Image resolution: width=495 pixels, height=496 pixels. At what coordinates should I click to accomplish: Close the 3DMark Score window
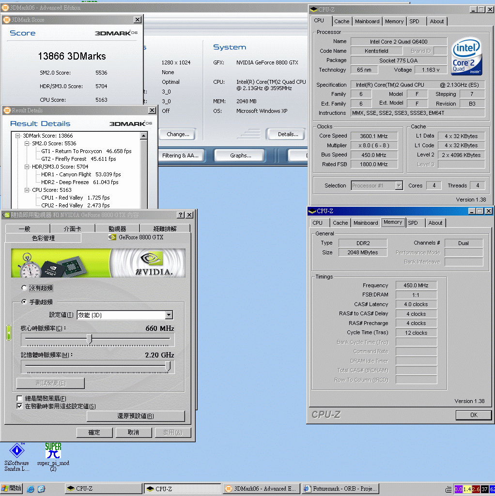[137, 19]
